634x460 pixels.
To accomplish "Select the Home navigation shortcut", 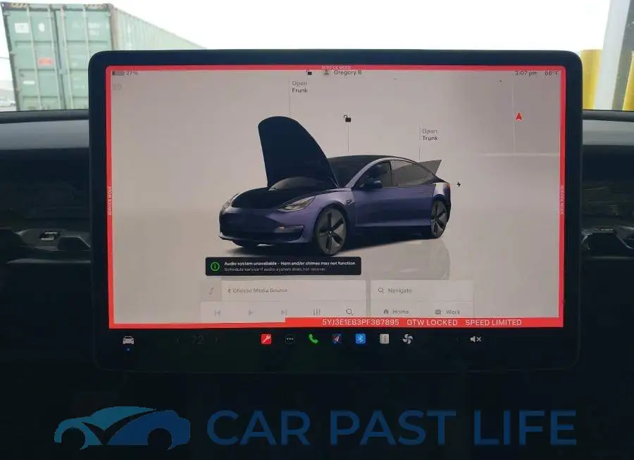I will [x=396, y=312].
